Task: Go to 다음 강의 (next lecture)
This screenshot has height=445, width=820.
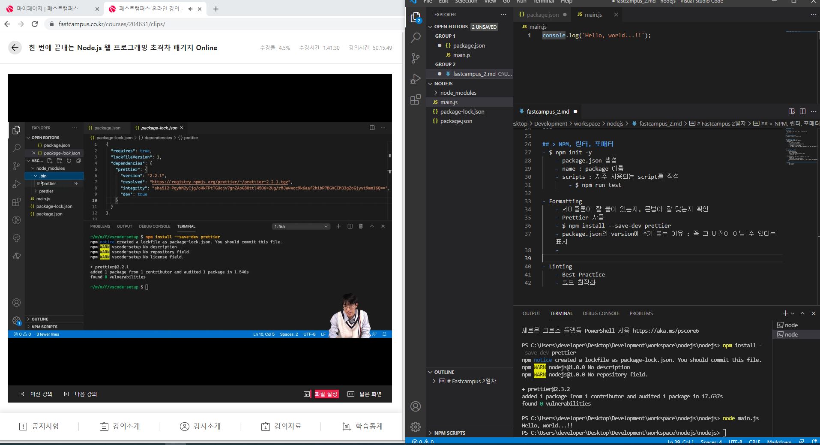Action: [81, 394]
